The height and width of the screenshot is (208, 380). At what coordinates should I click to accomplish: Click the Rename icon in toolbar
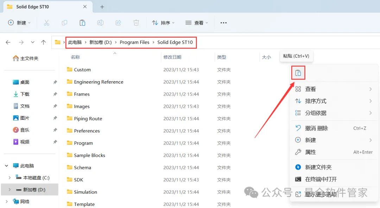[100, 23]
